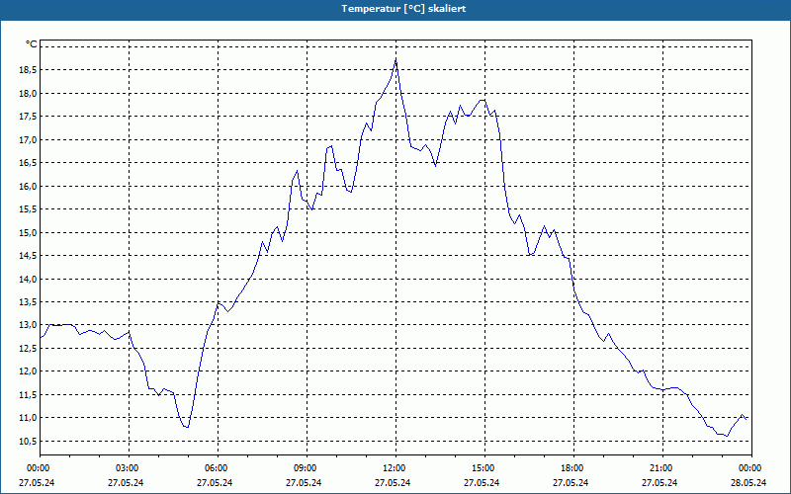Click the 18,0 y-axis value
This screenshot has width=791, height=494.
pyautogui.click(x=28, y=93)
